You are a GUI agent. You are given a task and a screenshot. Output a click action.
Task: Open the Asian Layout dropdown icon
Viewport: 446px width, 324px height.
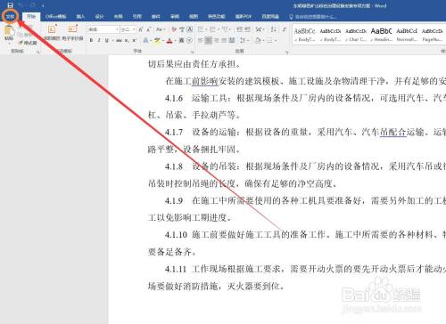click(x=260, y=29)
